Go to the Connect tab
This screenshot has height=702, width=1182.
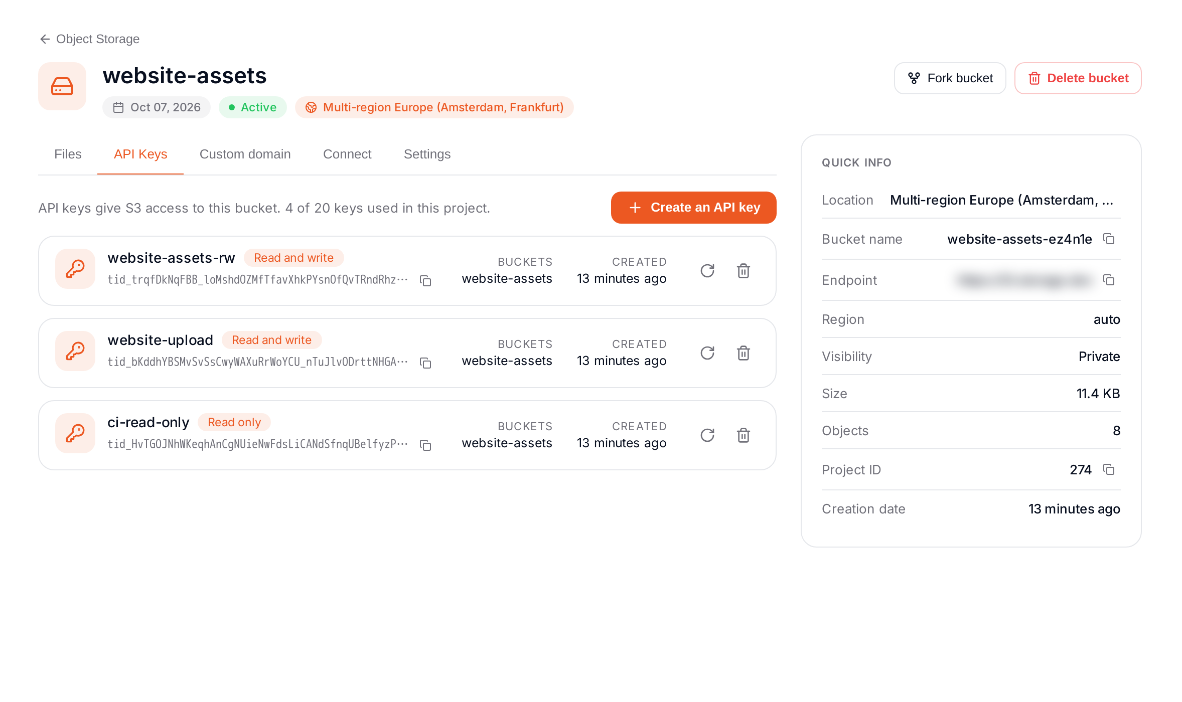(347, 154)
